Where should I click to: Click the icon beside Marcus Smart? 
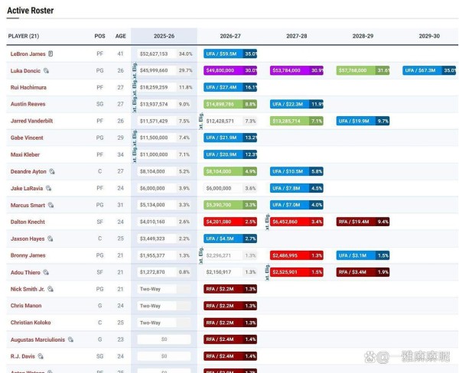[51, 206]
